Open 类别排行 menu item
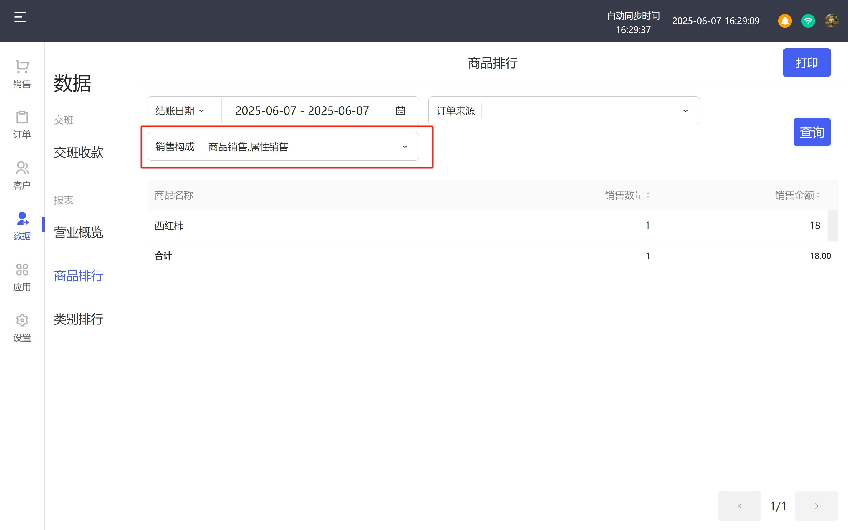The height and width of the screenshot is (530, 848). click(79, 319)
